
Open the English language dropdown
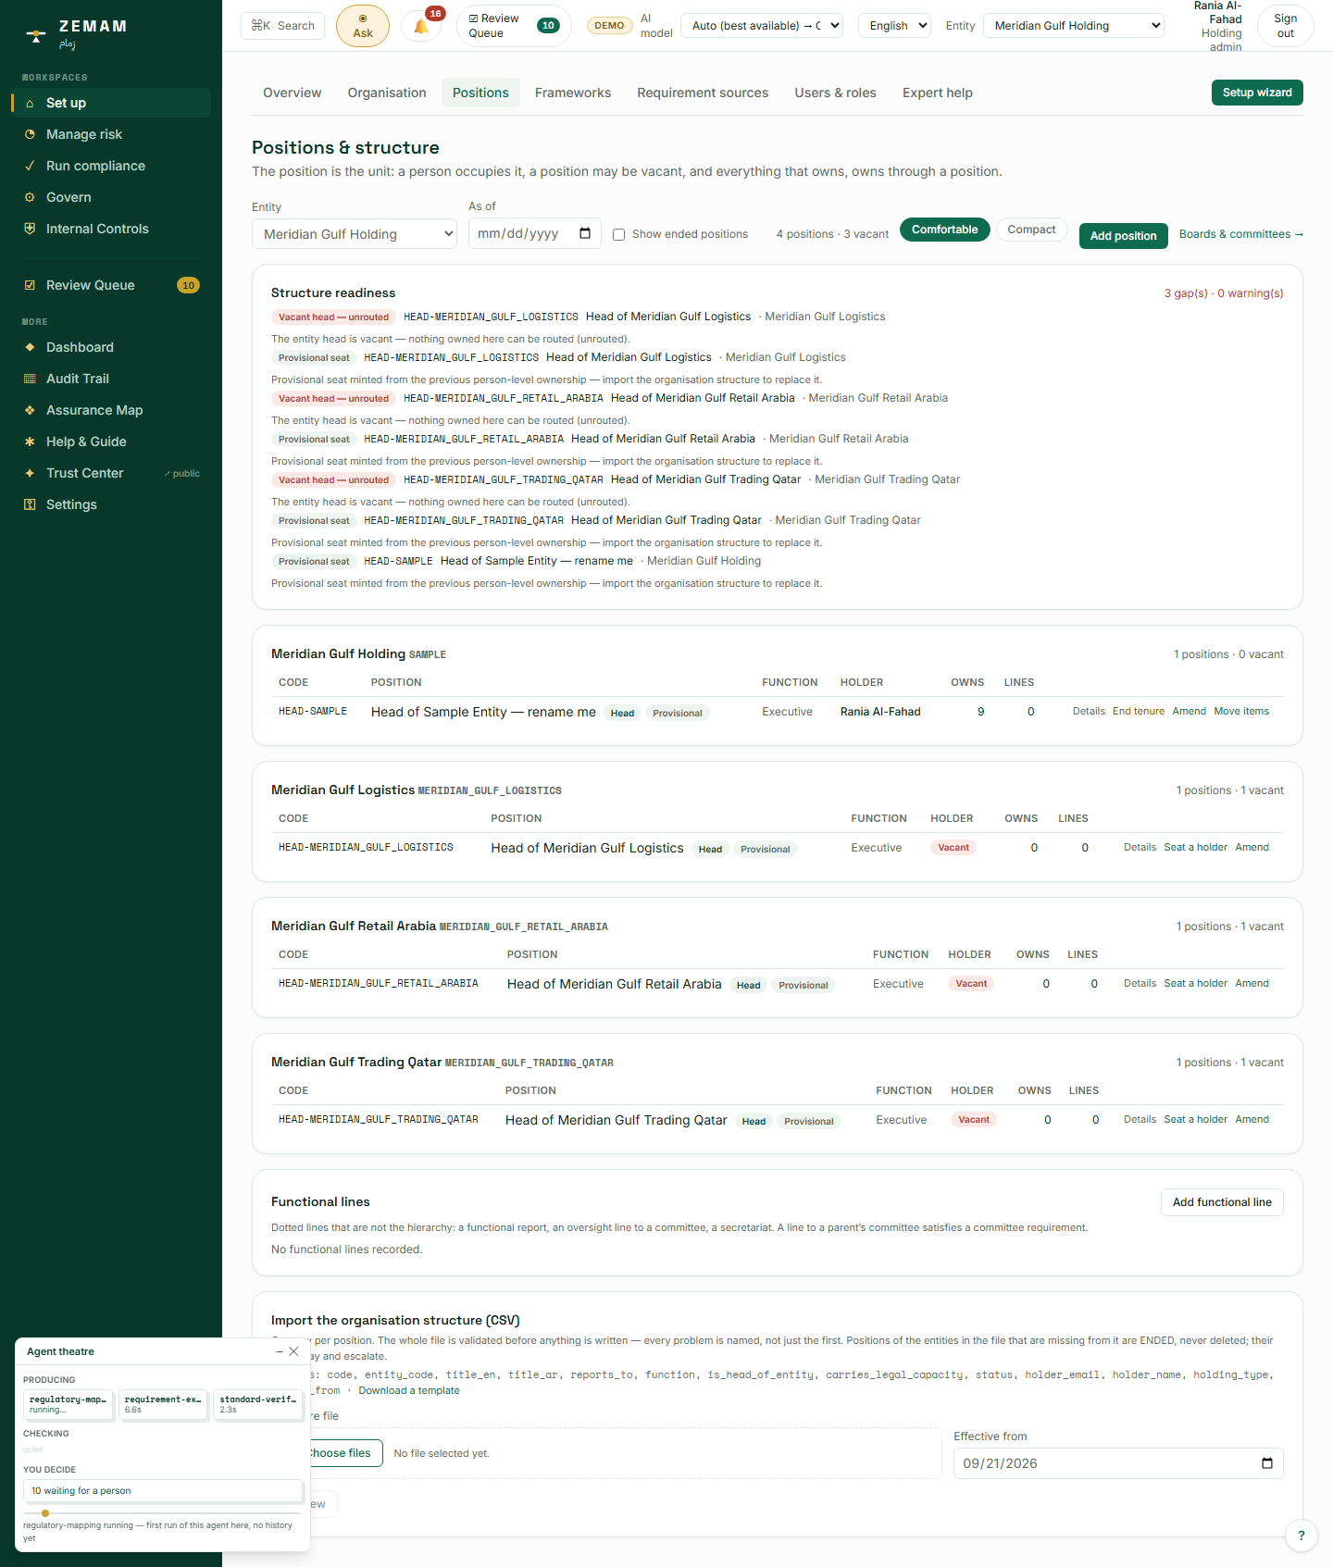(894, 26)
